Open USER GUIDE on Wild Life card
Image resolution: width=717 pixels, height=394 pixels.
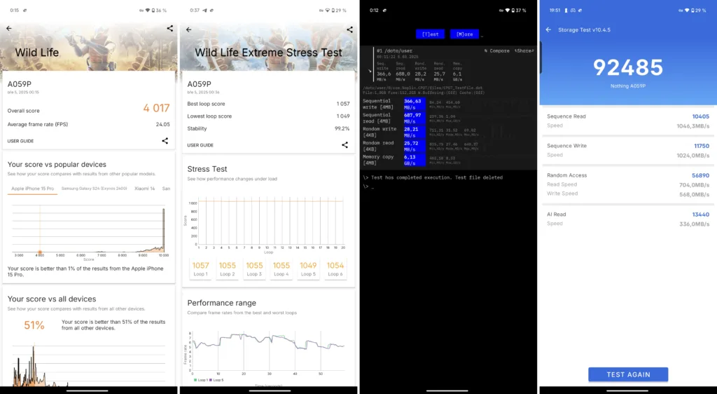[20, 141]
